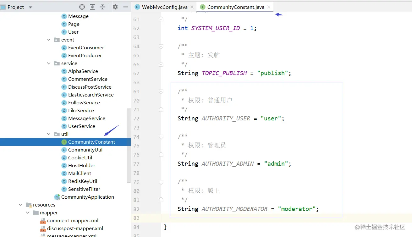Click the comment-mapper.xml file icon
Screen dimensions: 412x237
click(43, 221)
